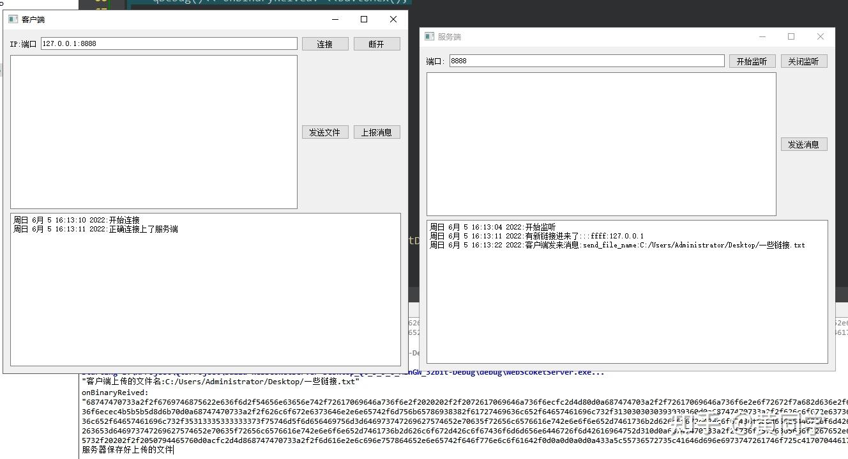Maximize the 服务端 window
848x459 pixels.
coord(791,36)
